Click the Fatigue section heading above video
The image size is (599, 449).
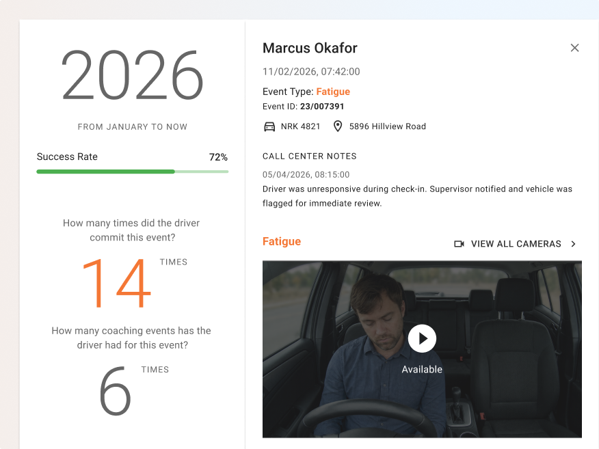282,242
